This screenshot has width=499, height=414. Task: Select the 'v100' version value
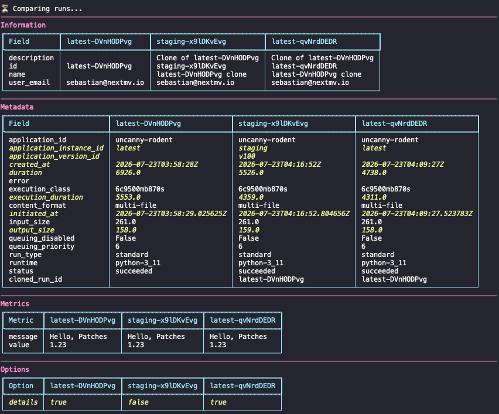(x=247, y=156)
